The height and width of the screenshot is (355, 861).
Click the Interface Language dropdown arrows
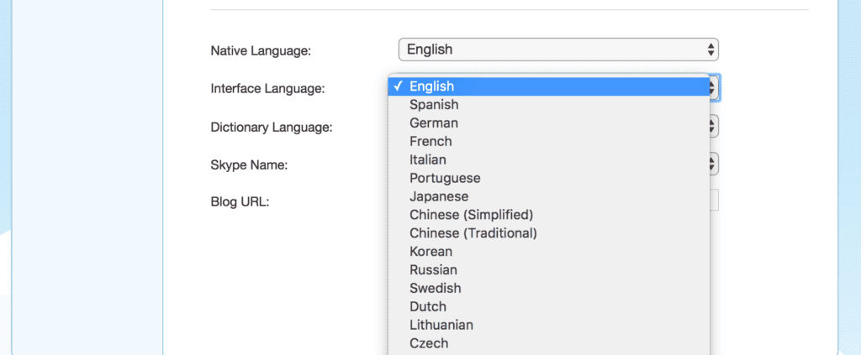pos(715,86)
